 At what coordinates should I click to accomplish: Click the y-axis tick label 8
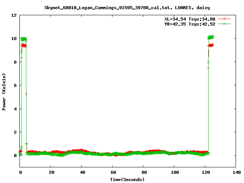[x=15, y=62]
